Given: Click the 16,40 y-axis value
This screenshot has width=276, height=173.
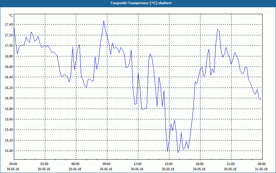Looking at the screenshot, I should pyautogui.click(x=9, y=77).
